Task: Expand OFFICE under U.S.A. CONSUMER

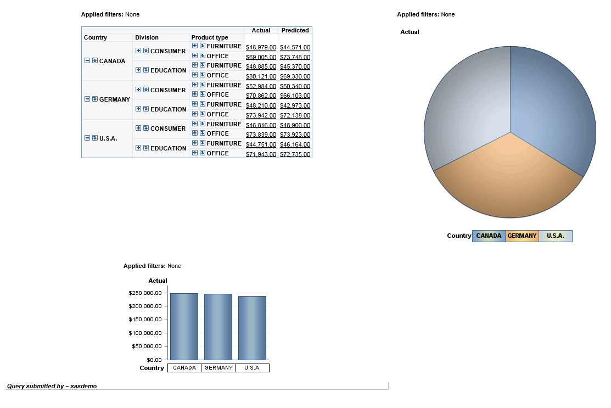Action: tap(195, 133)
